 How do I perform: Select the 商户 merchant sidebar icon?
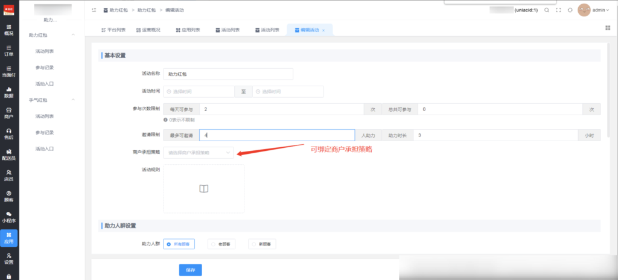click(x=9, y=113)
